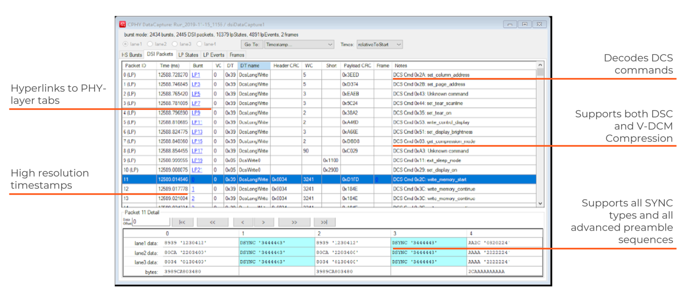This screenshot has width=689, height=300.
Task: Select the lane2 radio button
Action: coord(149,44)
